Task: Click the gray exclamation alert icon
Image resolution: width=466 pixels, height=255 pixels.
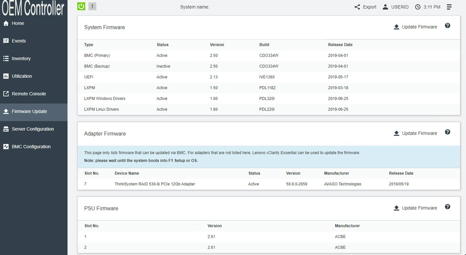Action: (x=92, y=6)
